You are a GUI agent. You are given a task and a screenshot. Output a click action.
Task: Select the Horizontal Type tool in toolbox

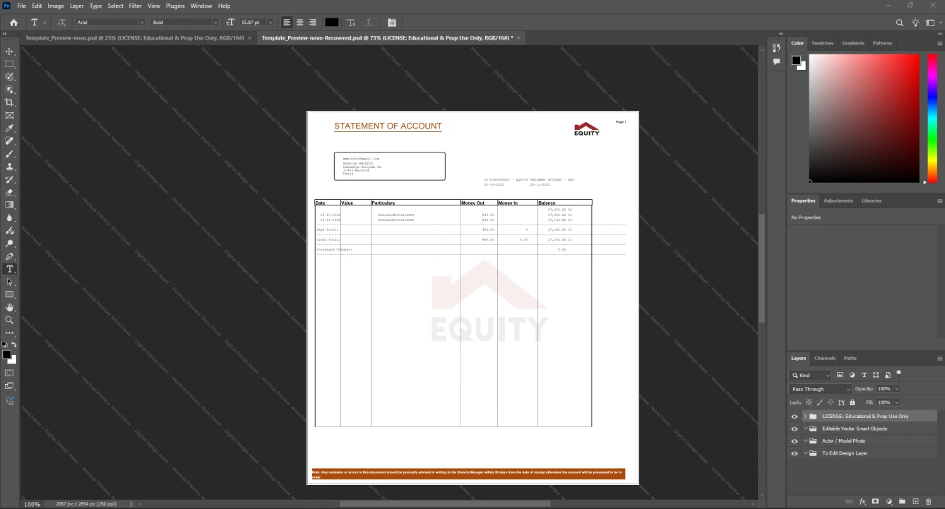(x=9, y=269)
